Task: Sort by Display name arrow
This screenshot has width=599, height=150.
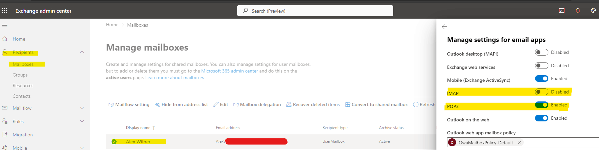Action: tap(154, 128)
